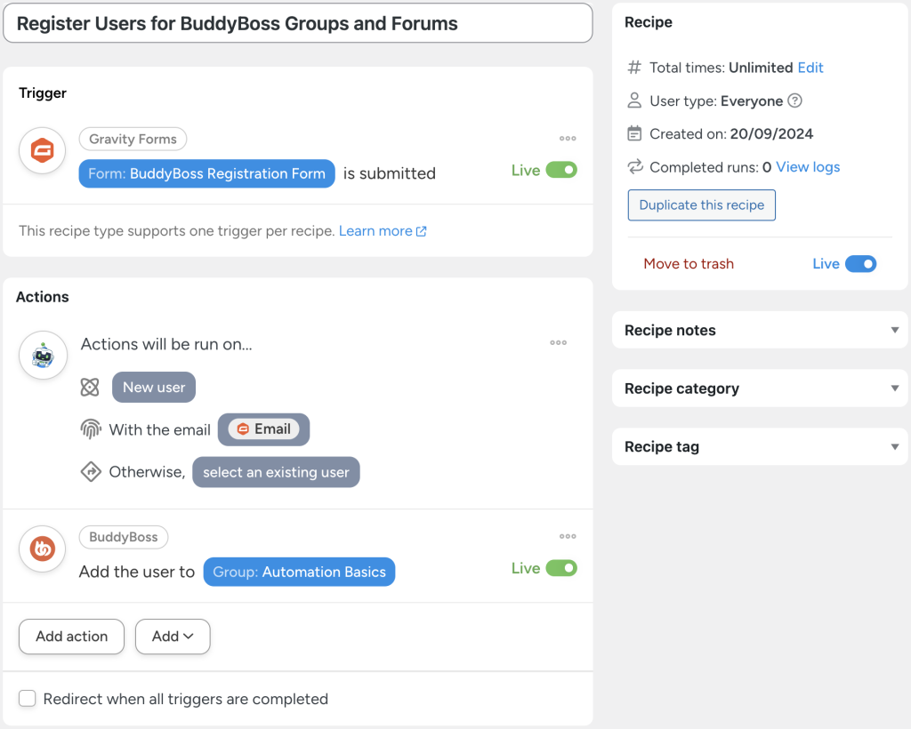The width and height of the screenshot is (911, 729).
Task: Click the BuddyBoss action icon
Action: click(x=41, y=549)
